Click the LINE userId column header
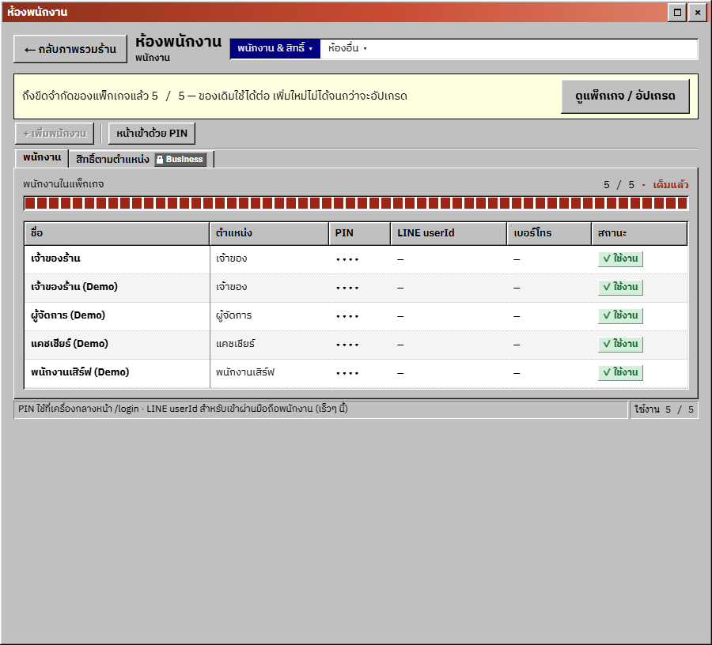This screenshot has height=645, width=712. (449, 233)
